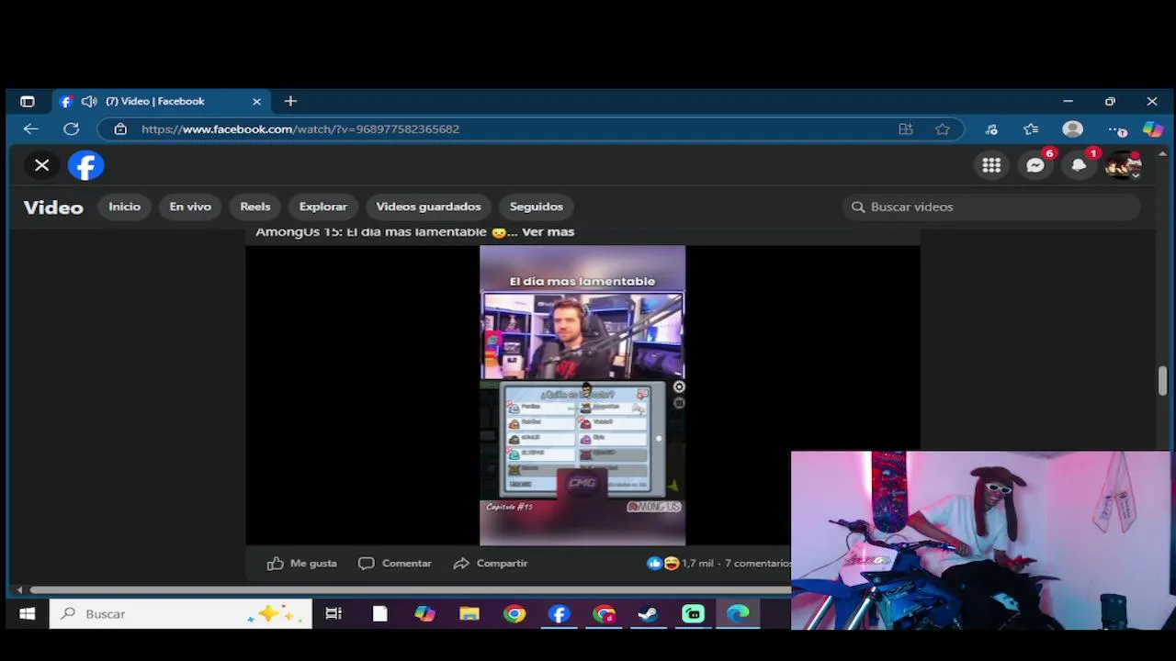The height and width of the screenshot is (661, 1176).
Task: Select the Explorar tab
Action: coord(323,207)
